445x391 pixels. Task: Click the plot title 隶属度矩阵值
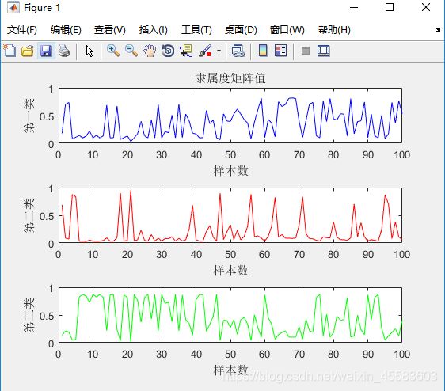click(230, 78)
